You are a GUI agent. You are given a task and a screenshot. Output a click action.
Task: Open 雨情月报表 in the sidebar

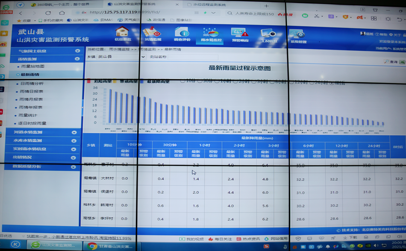coord(31,99)
